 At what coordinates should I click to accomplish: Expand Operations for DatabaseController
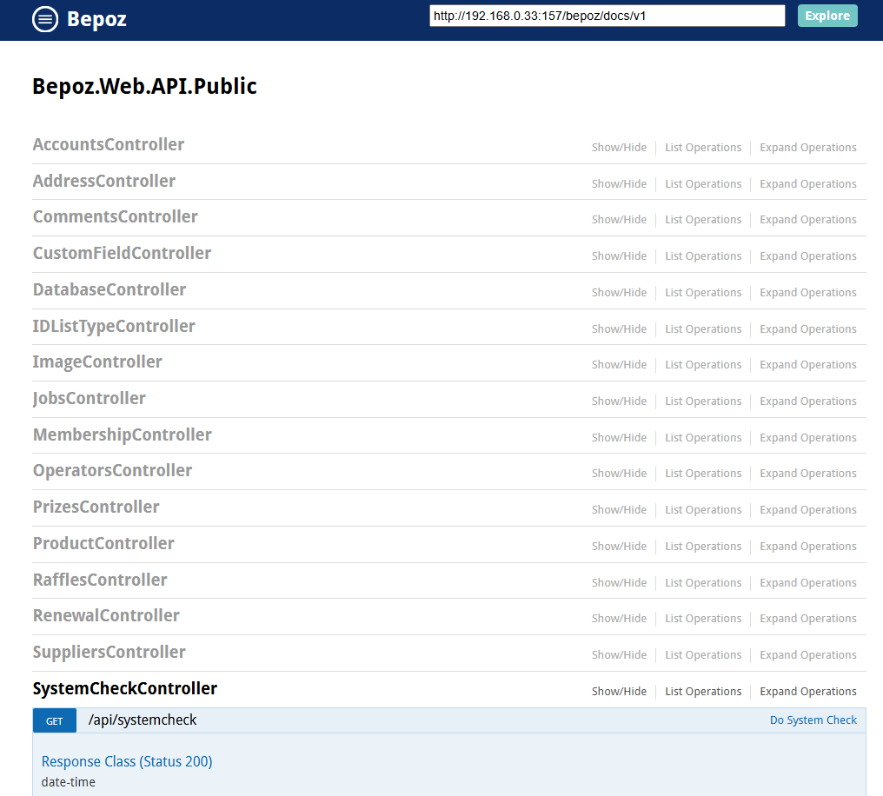[x=808, y=293]
